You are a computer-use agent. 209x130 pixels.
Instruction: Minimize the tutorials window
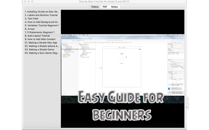(x=29, y=2)
